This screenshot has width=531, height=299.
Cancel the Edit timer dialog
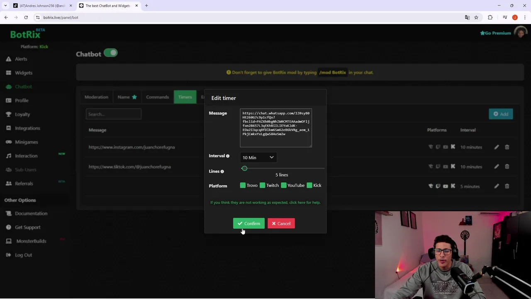281,223
